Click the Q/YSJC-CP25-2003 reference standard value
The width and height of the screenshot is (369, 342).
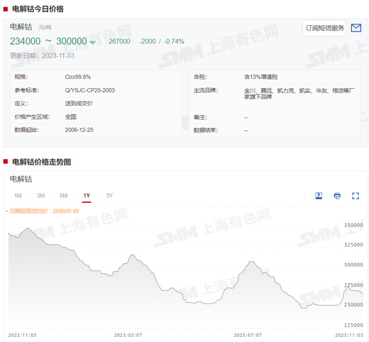90,90
